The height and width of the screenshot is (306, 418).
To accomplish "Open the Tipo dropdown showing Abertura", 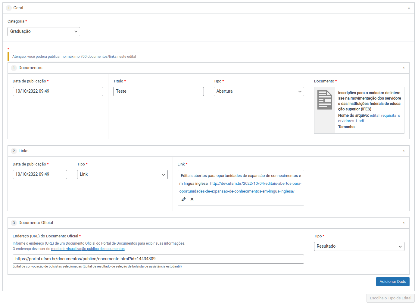I will click(x=259, y=91).
